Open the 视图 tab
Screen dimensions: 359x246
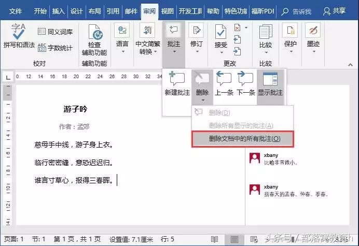pyautogui.click(x=168, y=11)
